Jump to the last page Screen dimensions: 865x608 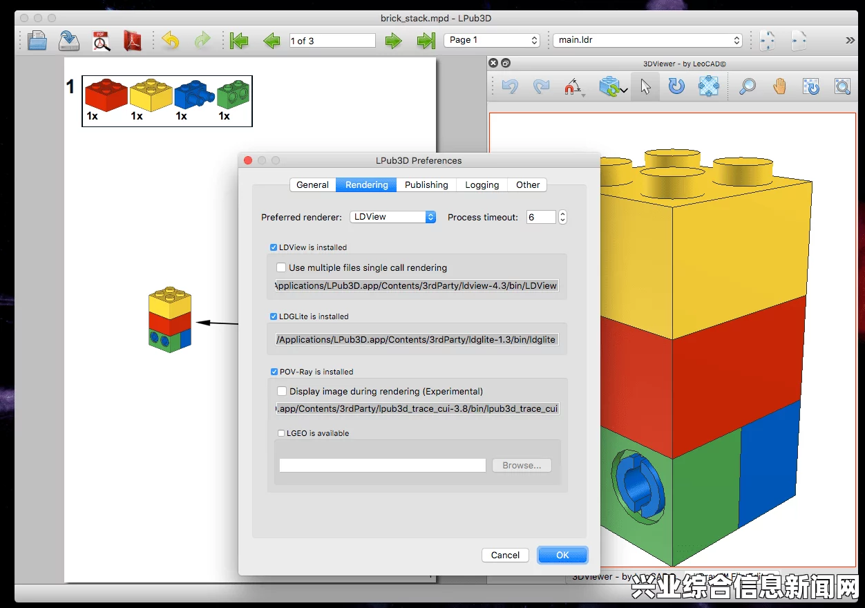point(426,41)
